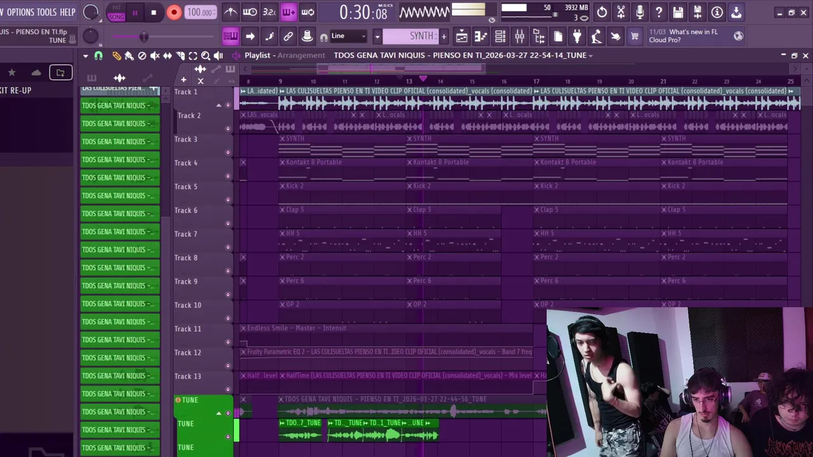Select the delete tool circle-slash icon

(x=142, y=56)
